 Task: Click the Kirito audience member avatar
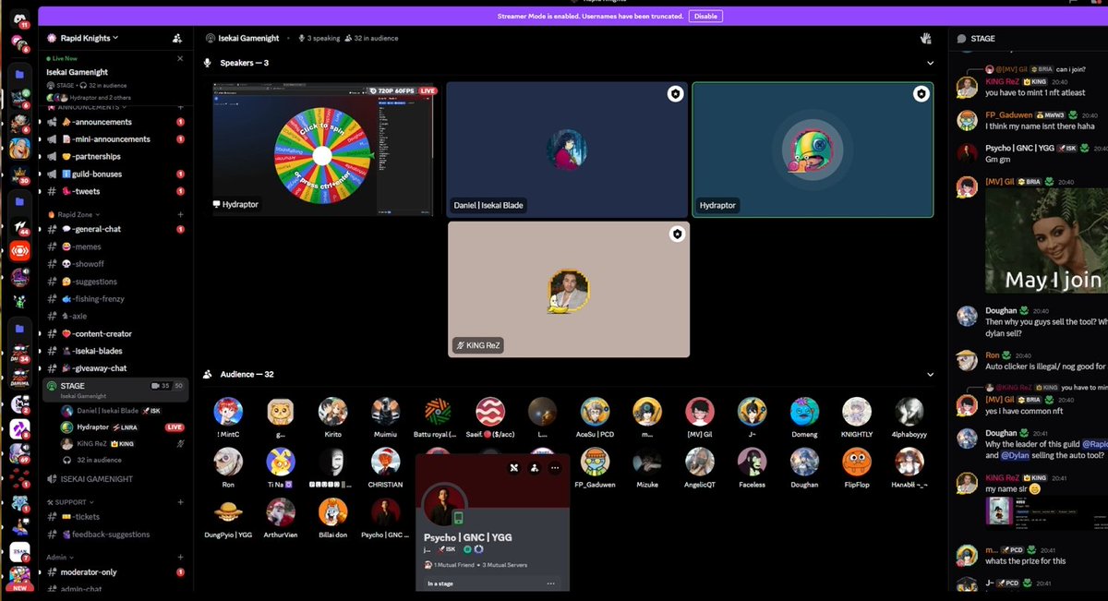[x=332, y=413]
